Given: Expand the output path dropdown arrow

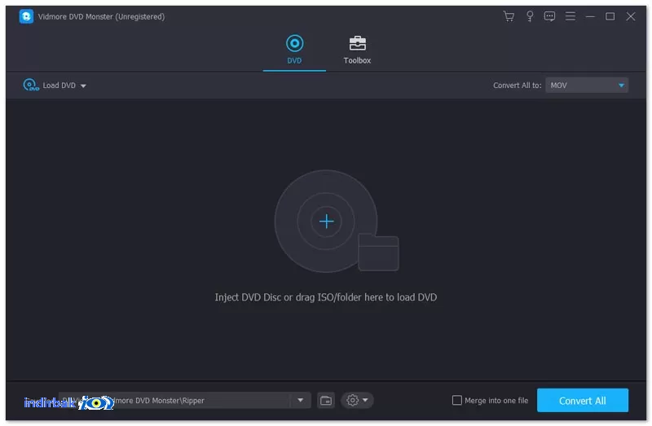Looking at the screenshot, I should 300,400.
